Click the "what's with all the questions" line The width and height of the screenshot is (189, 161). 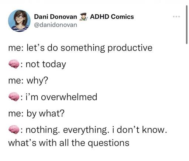[69, 143]
